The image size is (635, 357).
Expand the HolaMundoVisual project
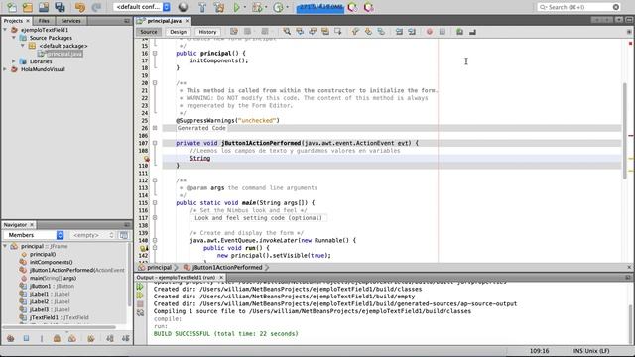tap(5, 69)
